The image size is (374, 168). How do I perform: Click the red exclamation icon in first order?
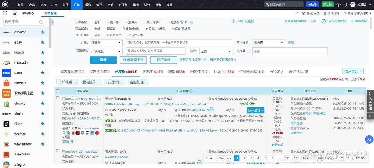pyautogui.click(x=97, y=133)
